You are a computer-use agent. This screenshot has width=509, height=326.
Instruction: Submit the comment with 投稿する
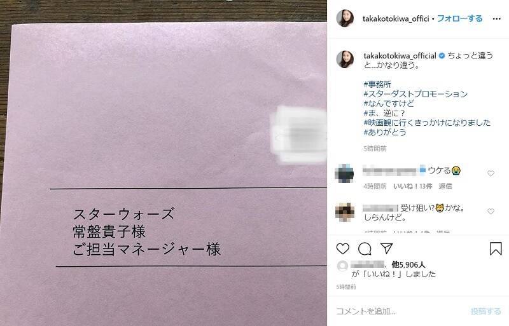coord(485,311)
